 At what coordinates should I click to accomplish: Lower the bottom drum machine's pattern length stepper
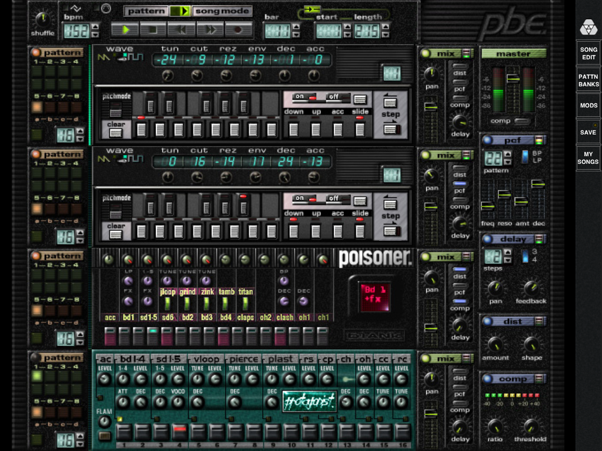coord(80,444)
